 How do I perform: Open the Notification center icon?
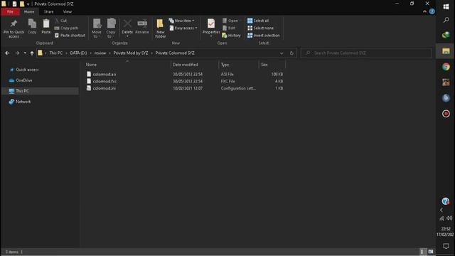pyautogui.click(x=446, y=246)
